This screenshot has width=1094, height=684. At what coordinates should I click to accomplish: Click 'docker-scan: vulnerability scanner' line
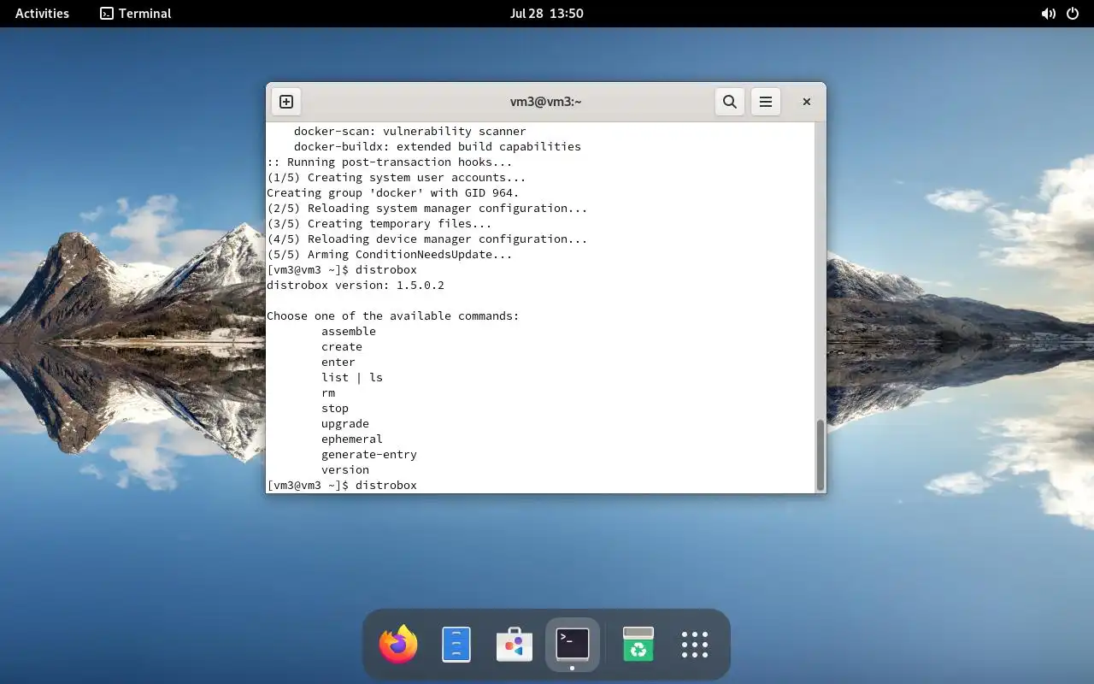tap(410, 132)
